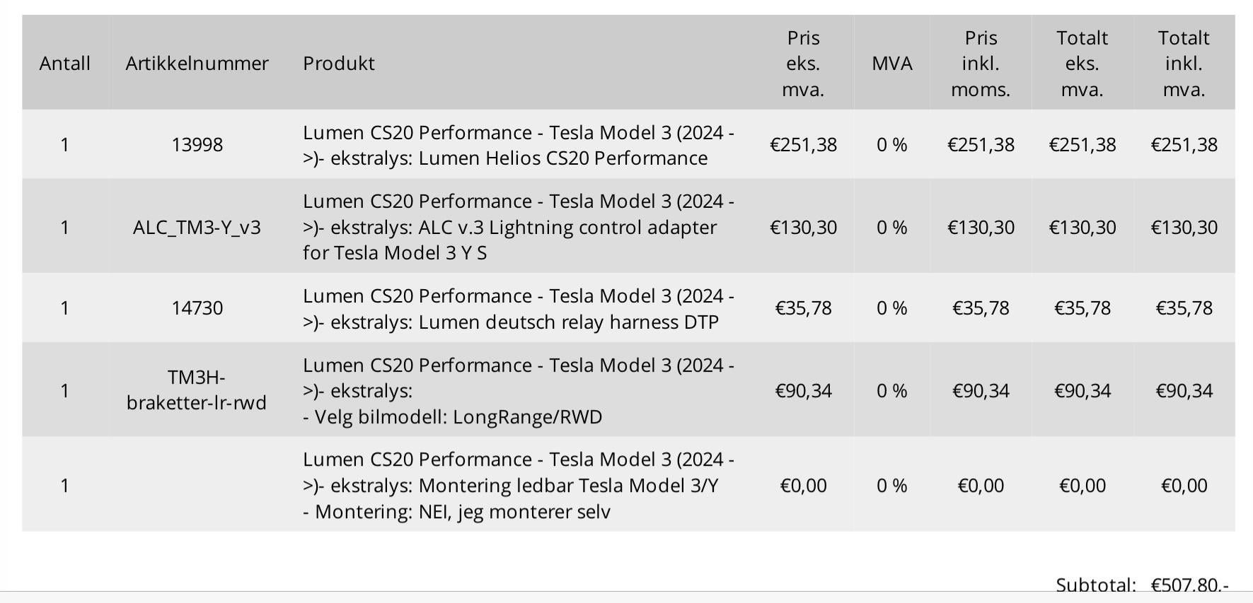Click the "MVA" column header
Screen dimensions: 1253x603
pyautogui.click(x=891, y=64)
